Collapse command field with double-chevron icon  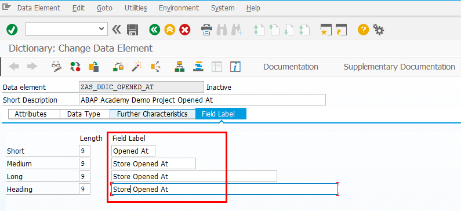coord(117,29)
